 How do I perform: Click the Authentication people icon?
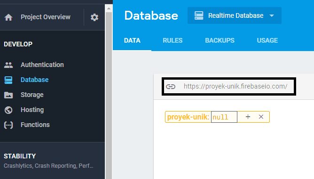coord(8,65)
